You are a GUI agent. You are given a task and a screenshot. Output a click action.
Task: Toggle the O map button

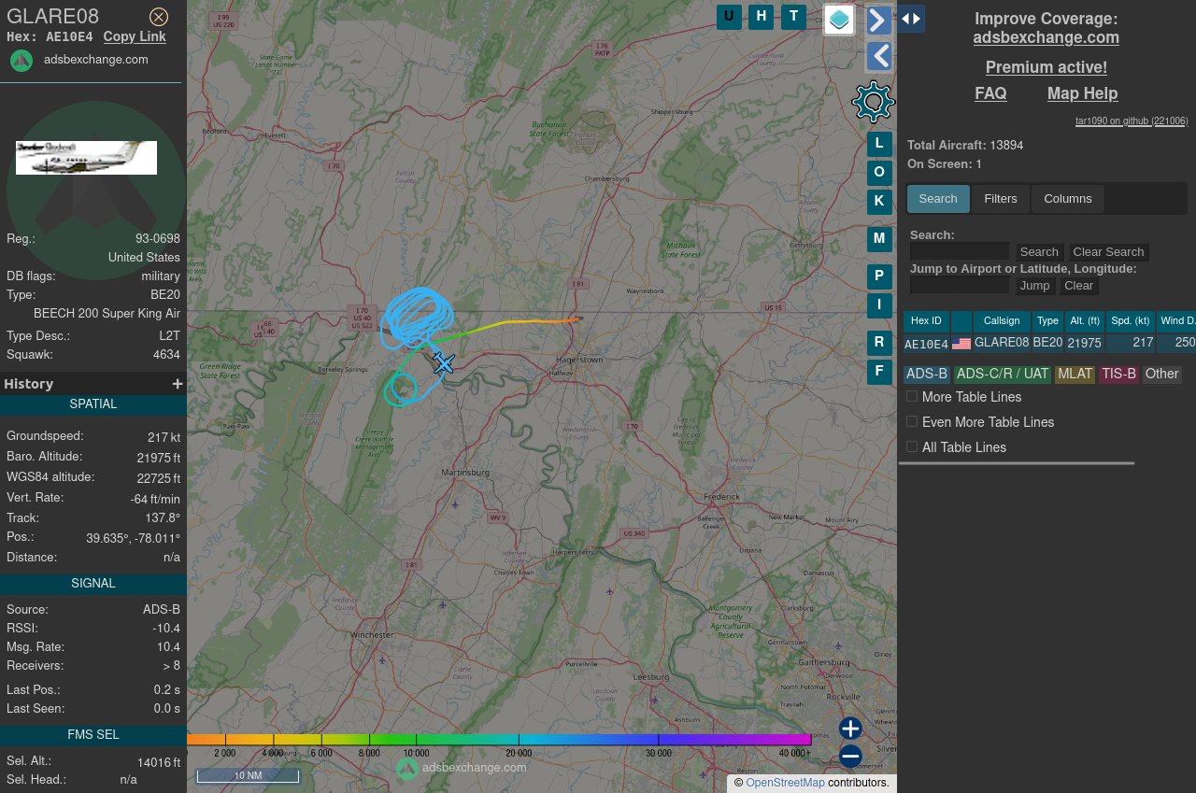(879, 173)
